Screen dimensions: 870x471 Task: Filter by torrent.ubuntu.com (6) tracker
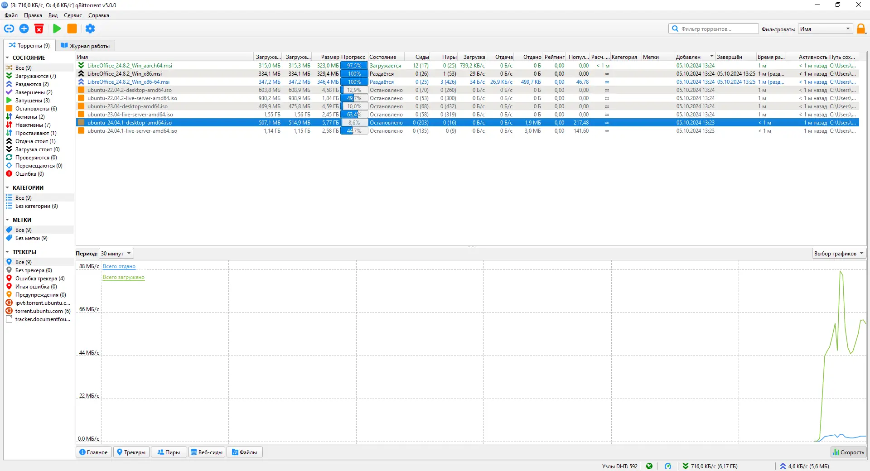[39, 311]
